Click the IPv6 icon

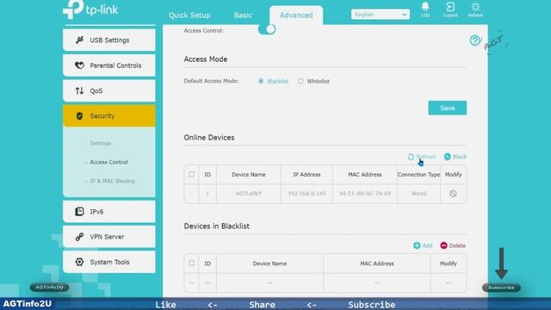pyautogui.click(x=79, y=211)
